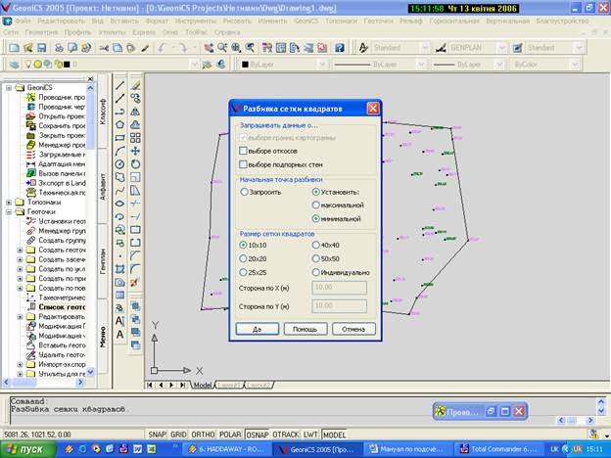Enable the 'выборе откосов' checkbox
The image size is (611, 458).
tap(243, 152)
